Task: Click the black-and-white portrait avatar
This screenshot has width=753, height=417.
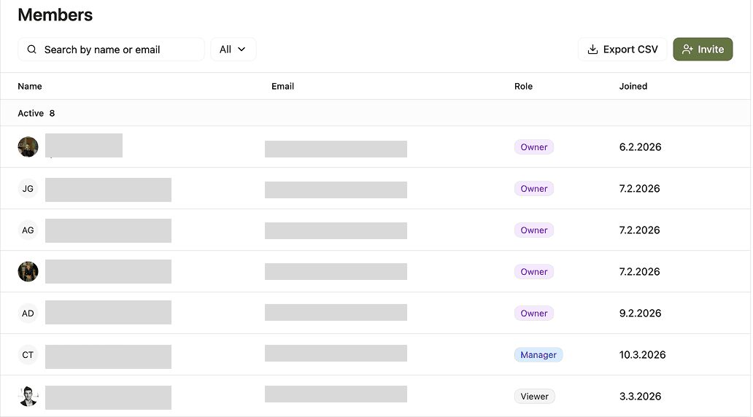Action: pyautogui.click(x=28, y=397)
